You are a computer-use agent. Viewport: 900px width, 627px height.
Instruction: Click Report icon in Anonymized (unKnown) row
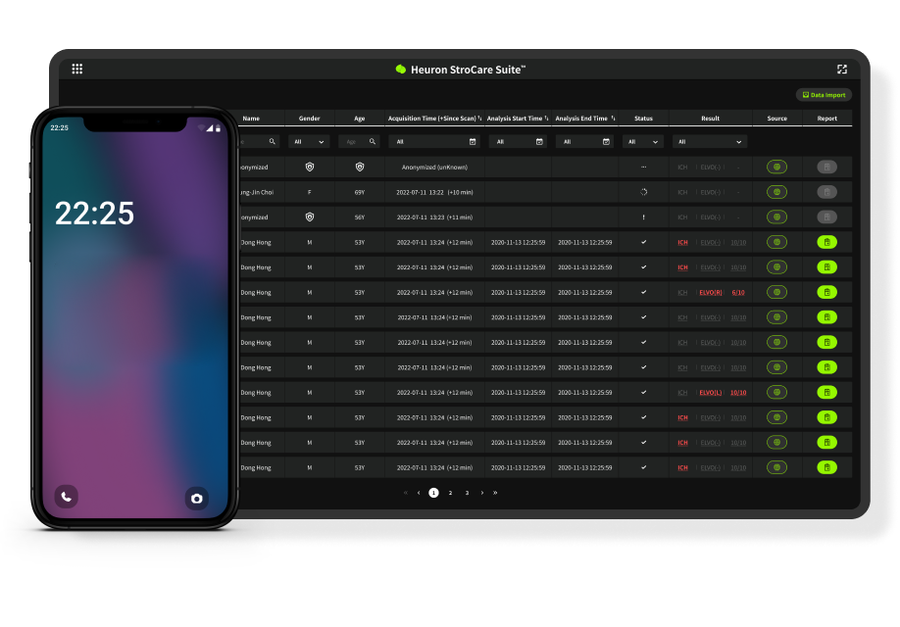pos(827,167)
